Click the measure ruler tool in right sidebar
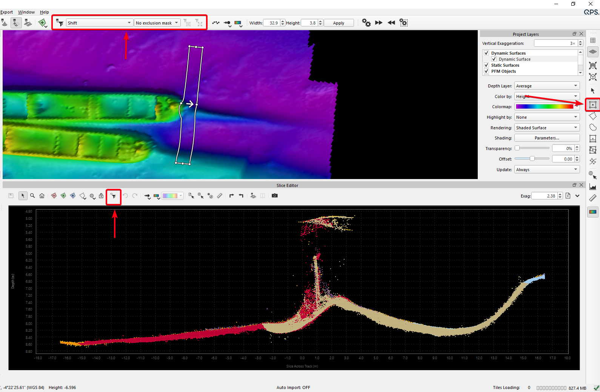This screenshot has width=600, height=392. coord(593,198)
